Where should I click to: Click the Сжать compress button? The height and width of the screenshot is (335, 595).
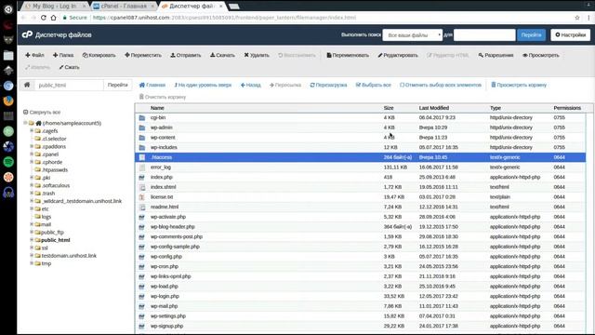[69, 67]
